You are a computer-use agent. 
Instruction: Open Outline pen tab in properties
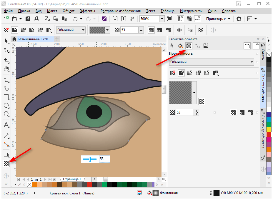172,46
